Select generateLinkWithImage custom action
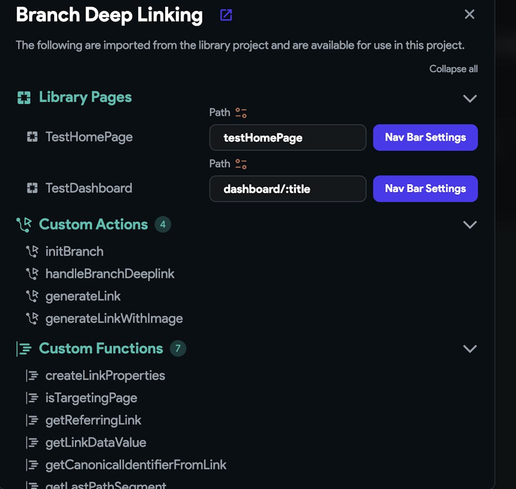This screenshot has height=489, width=516. pos(114,318)
